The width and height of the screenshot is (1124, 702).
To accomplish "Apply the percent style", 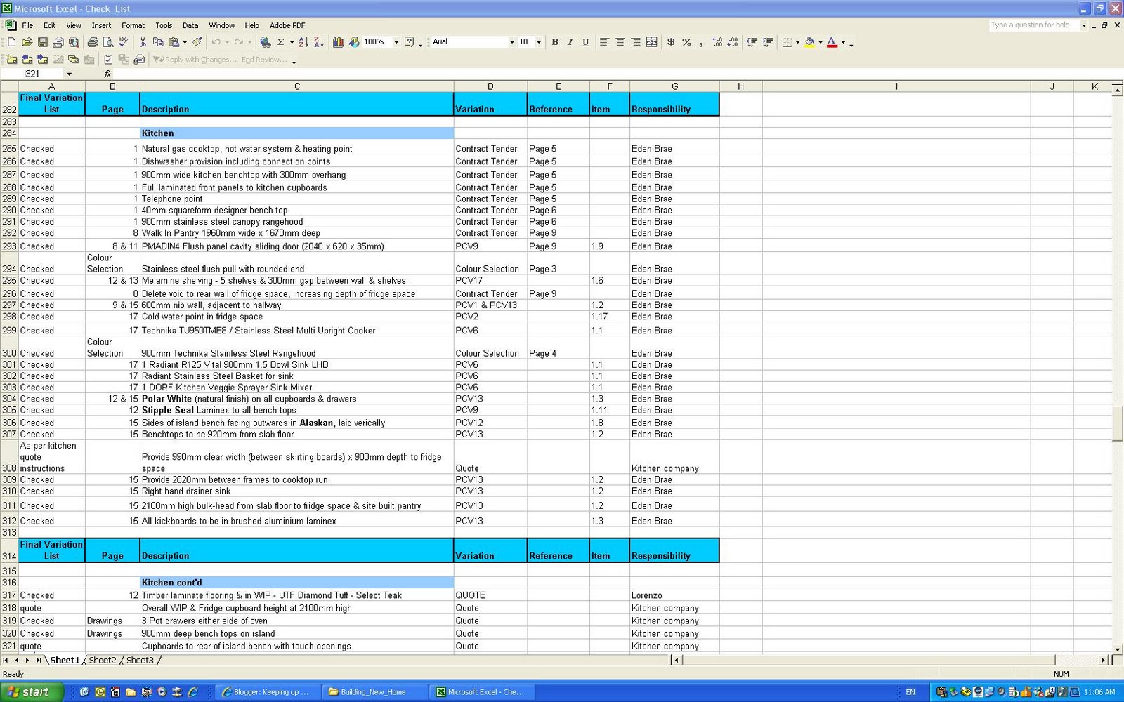I will [x=686, y=42].
